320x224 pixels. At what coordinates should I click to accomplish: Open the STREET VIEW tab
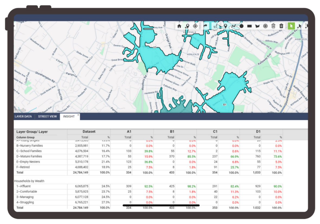click(x=47, y=116)
